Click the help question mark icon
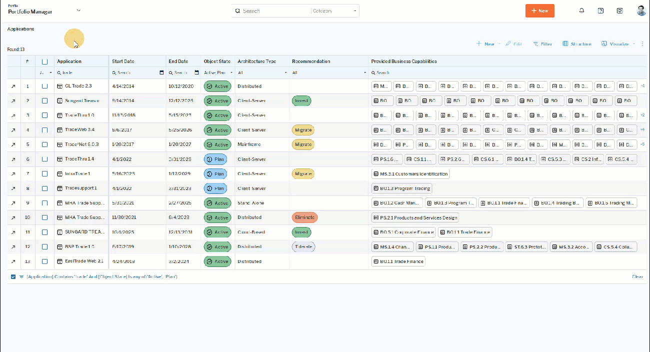Image resolution: width=650 pixels, height=352 pixels. 600,10
